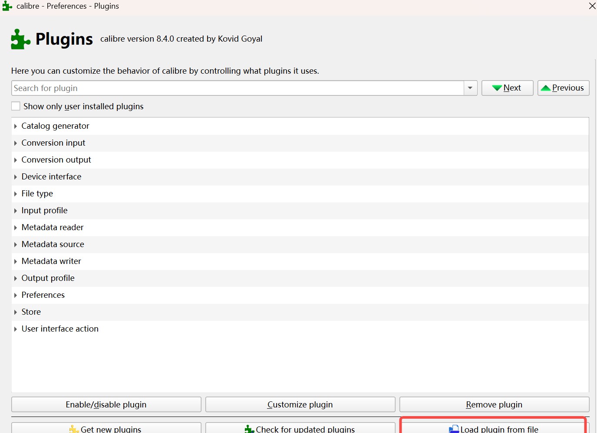Expand the Store category arrow

pyautogui.click(x=16, y=312)
